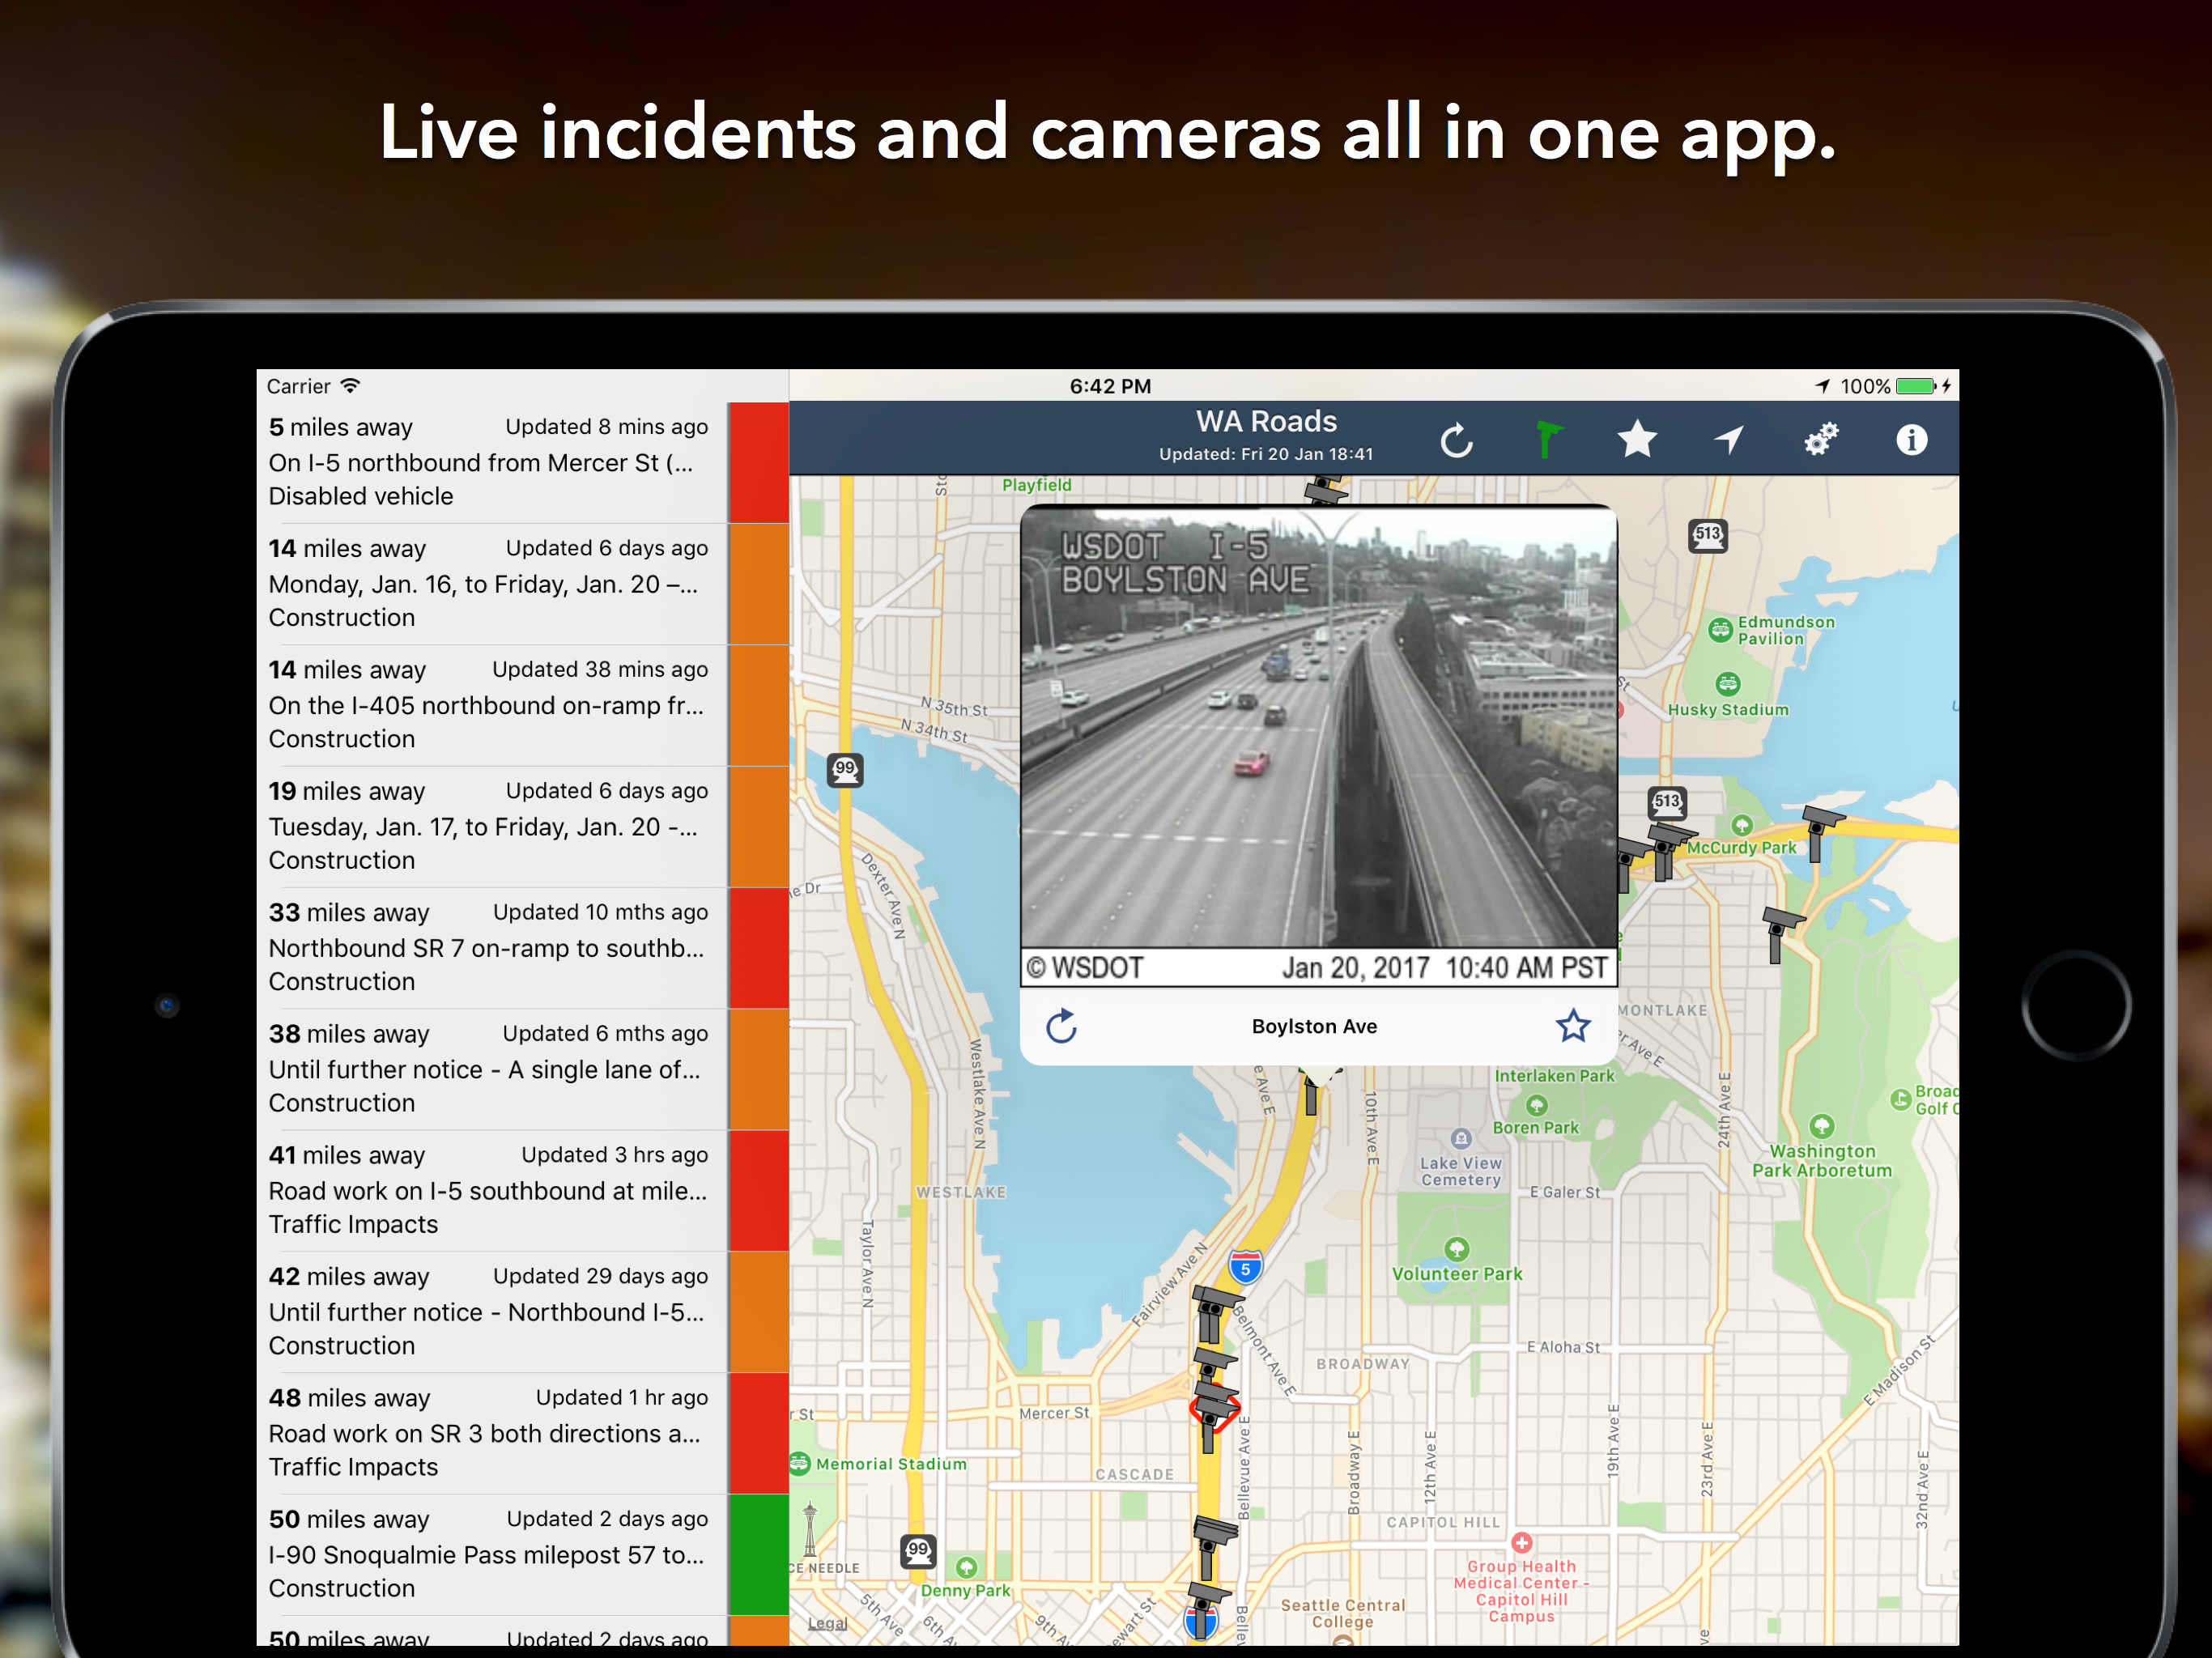Tap the 6:42 PM clock in the status bar
Viewport: 2212px width, 1658px height.
(1110, 386)
